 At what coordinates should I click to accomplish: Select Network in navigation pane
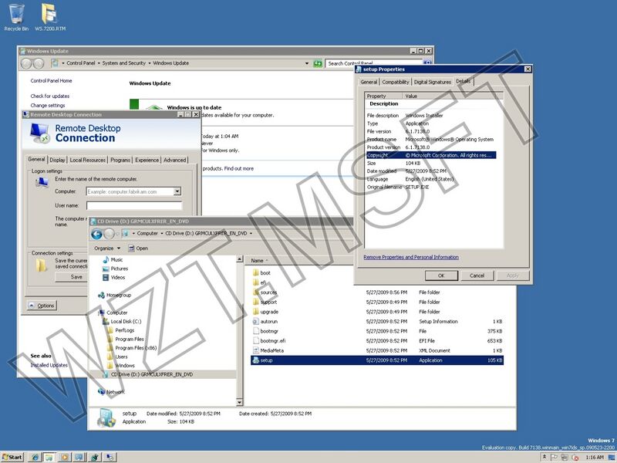[111, 392]
